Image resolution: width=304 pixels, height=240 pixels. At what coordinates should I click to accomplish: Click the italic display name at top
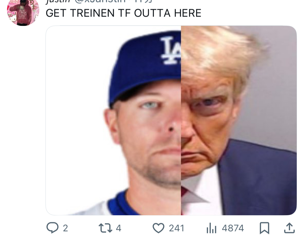point(58,2)
